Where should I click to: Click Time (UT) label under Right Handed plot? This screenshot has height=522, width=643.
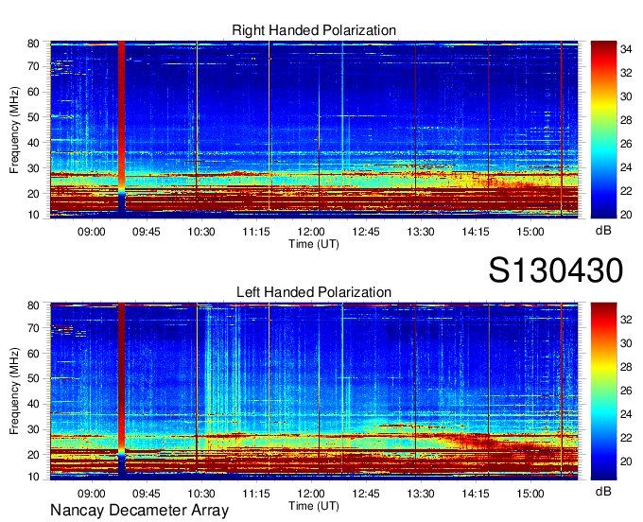pos(314,244)
